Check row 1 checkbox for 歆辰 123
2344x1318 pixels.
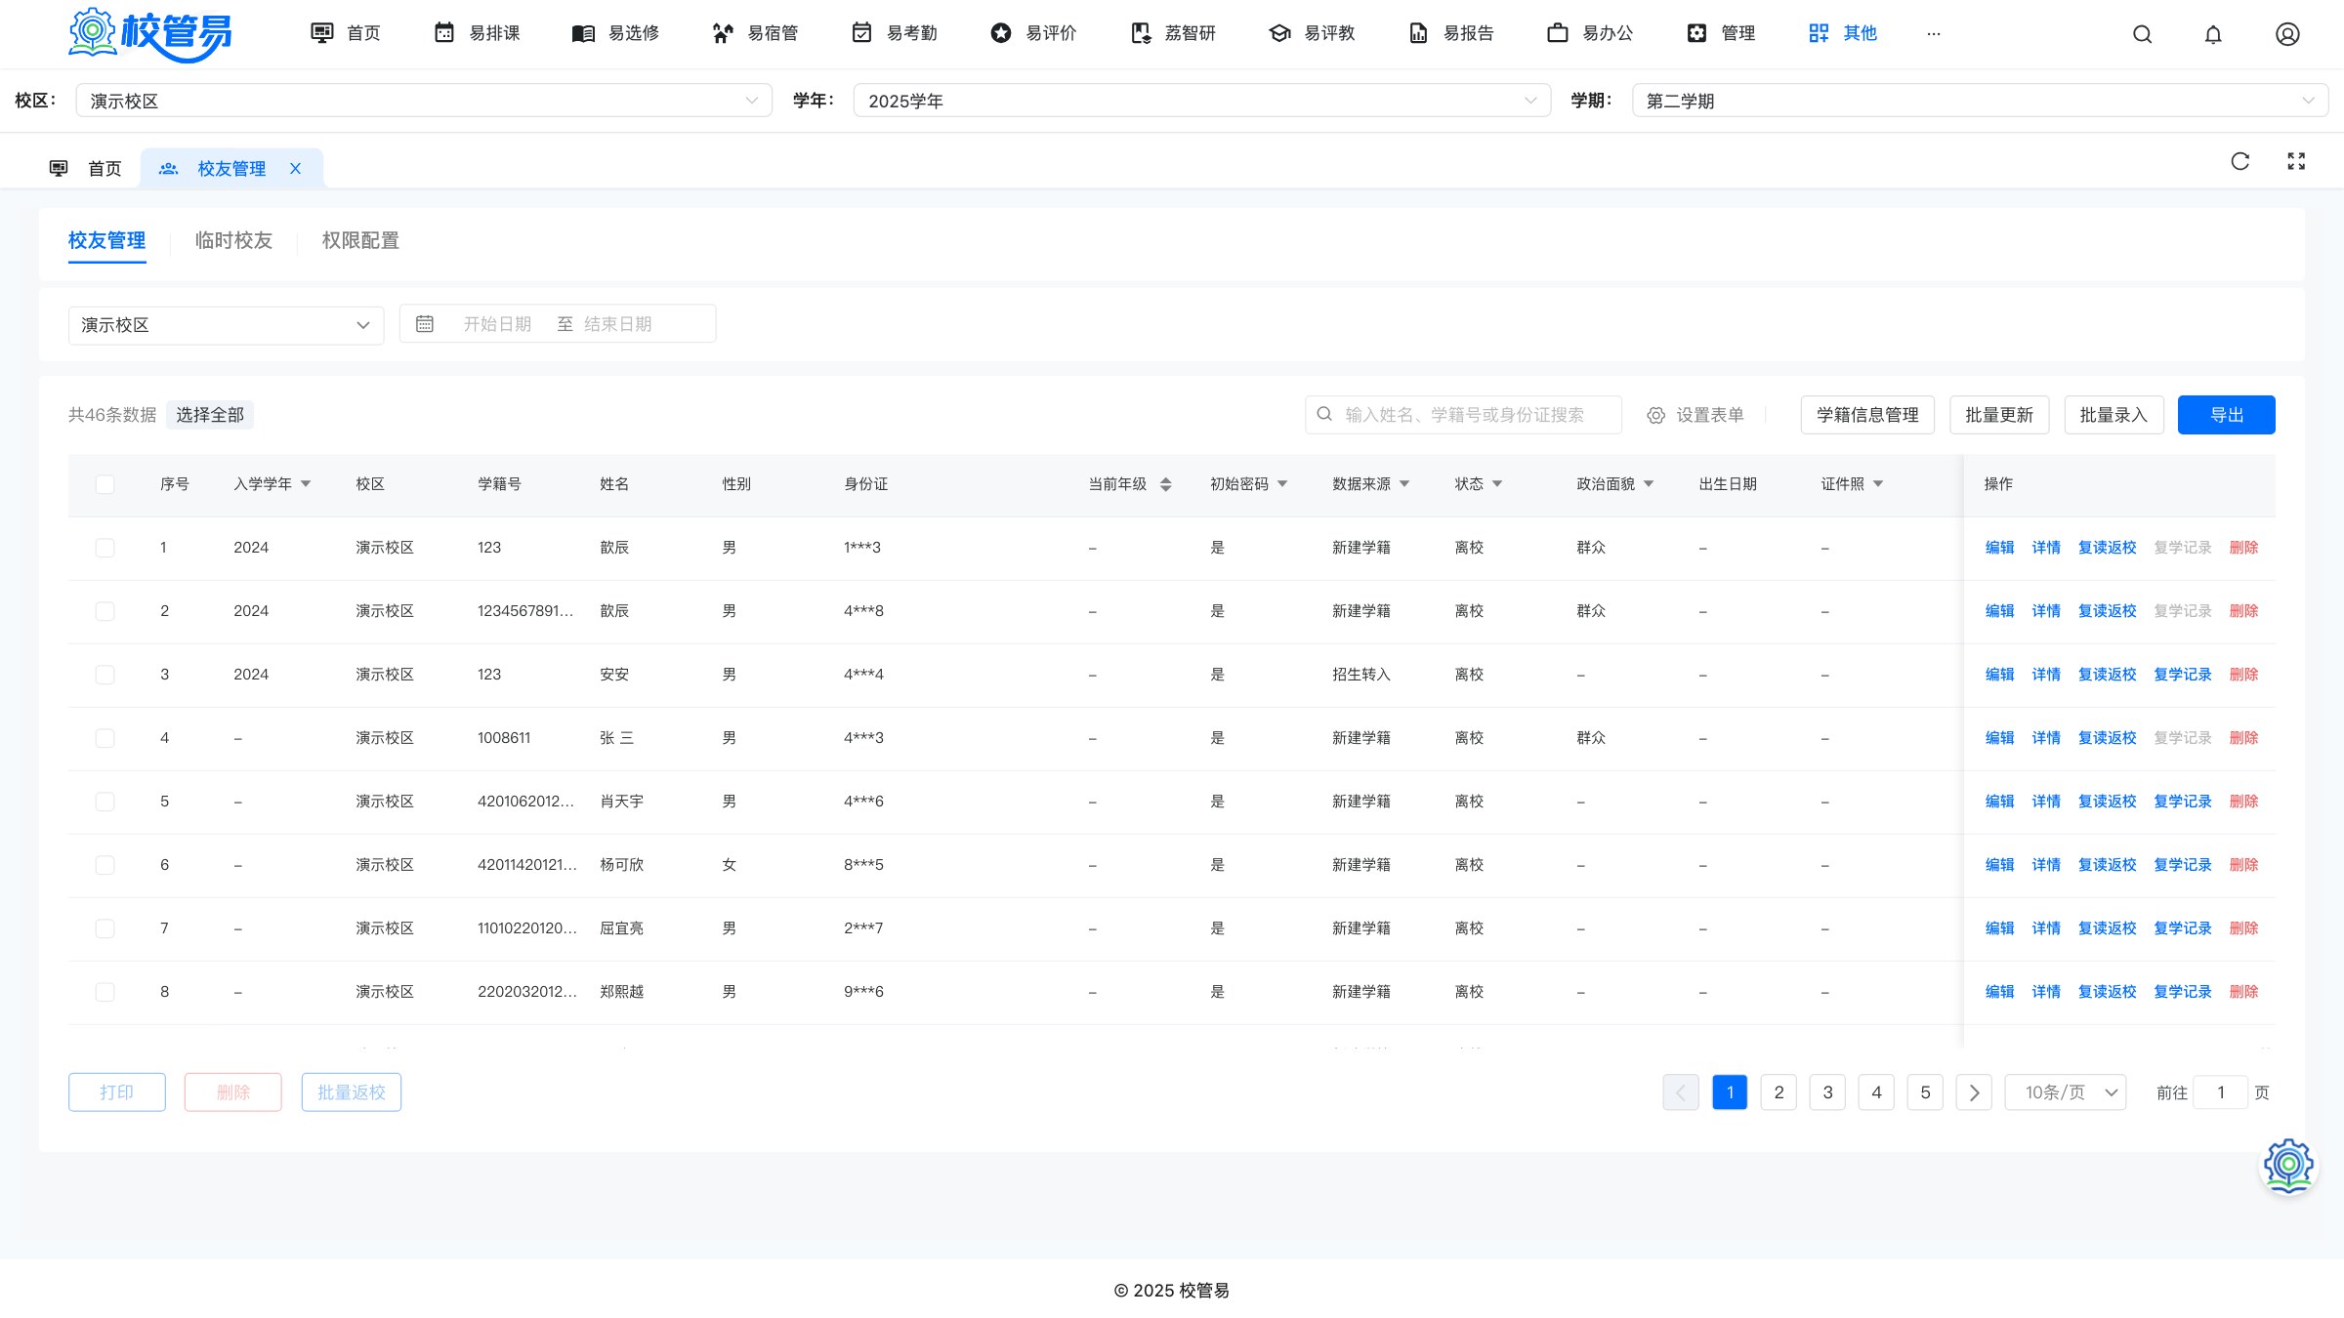point(105,548)
